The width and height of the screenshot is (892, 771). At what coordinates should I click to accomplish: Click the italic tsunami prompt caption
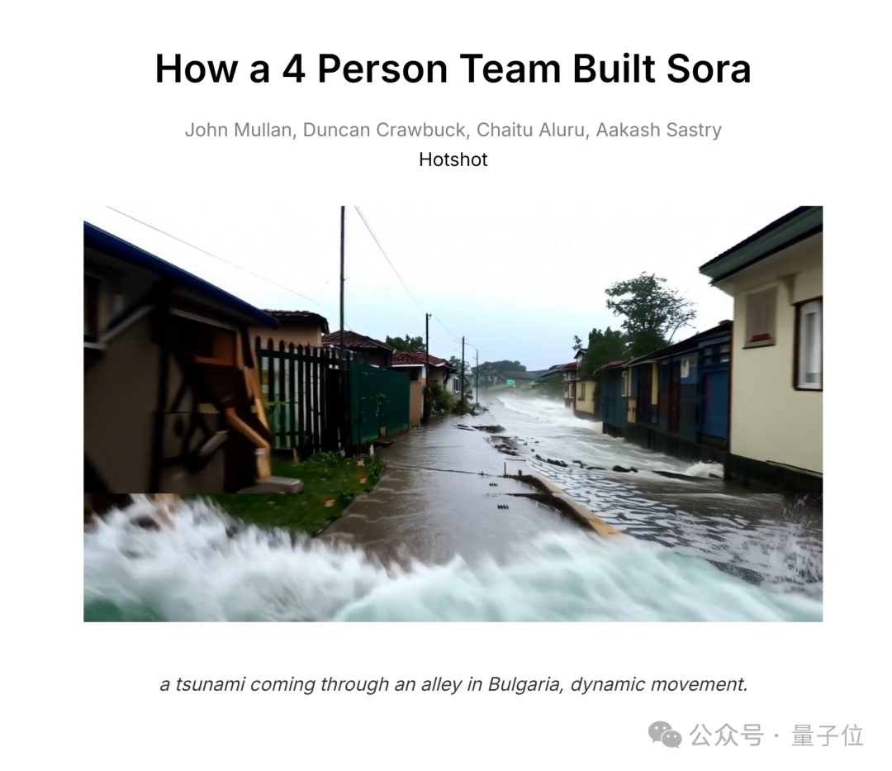point(453,684)
